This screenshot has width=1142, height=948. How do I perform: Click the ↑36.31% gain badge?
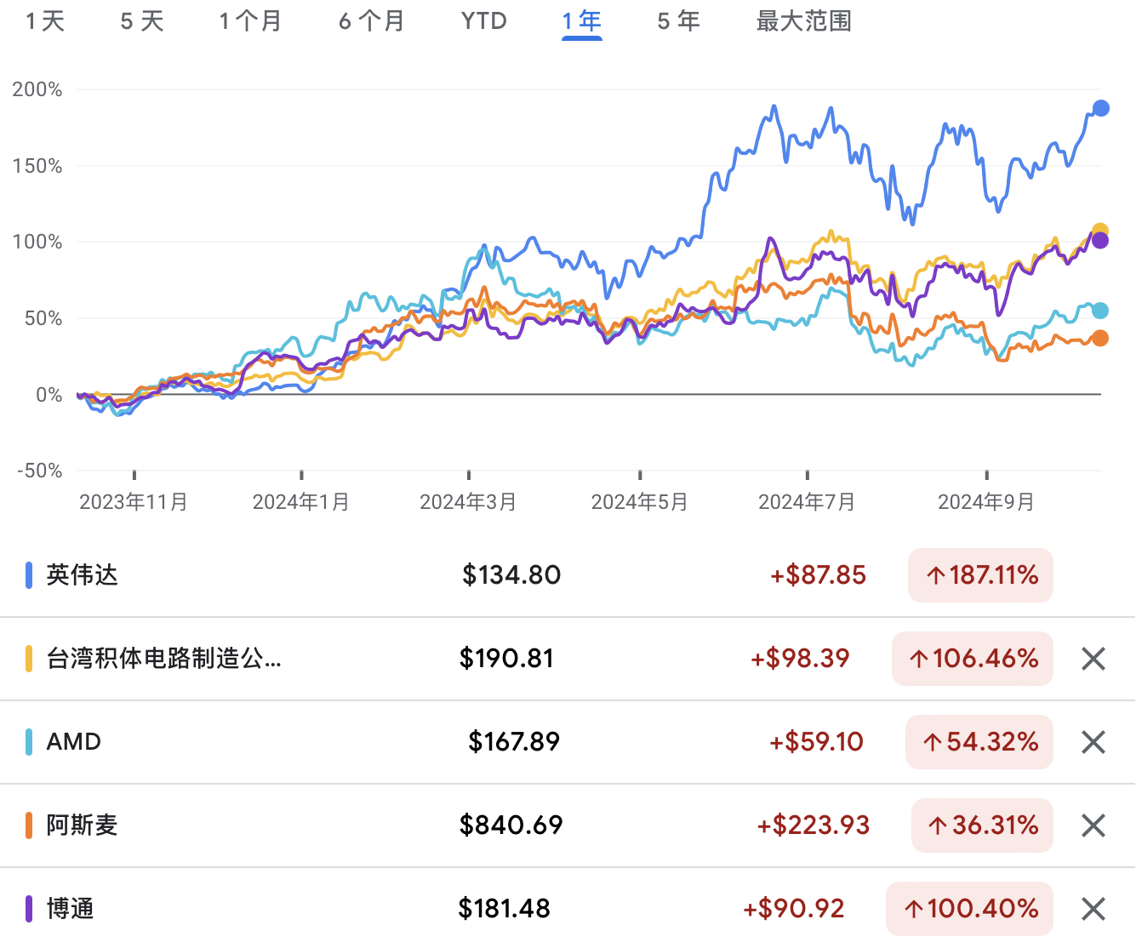click(982, 825)
